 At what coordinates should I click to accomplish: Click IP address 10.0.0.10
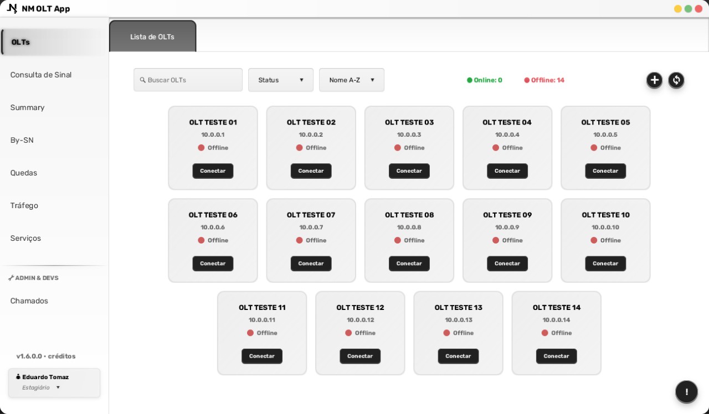(605, 227)
